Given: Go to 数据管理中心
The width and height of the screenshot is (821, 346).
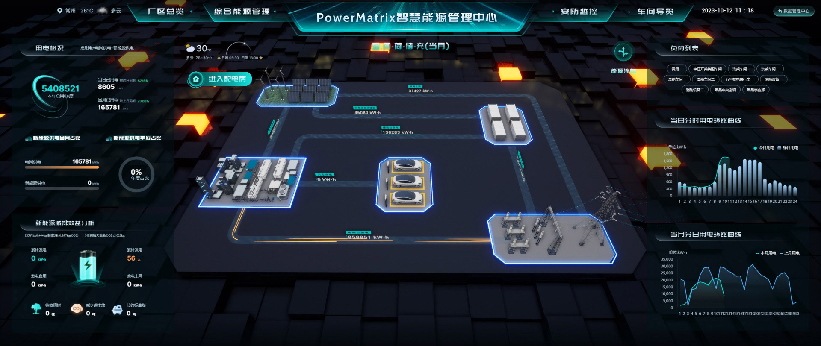Looking at the screenshot, I should [x=794, y=11].
